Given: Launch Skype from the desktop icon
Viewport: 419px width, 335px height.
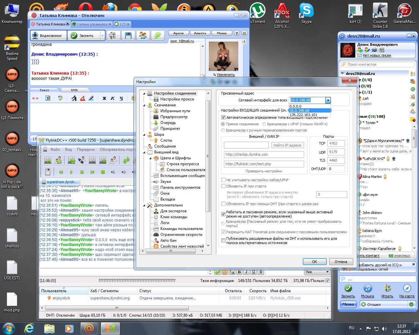Looking at the screenshot, I should tap(306, 11).
